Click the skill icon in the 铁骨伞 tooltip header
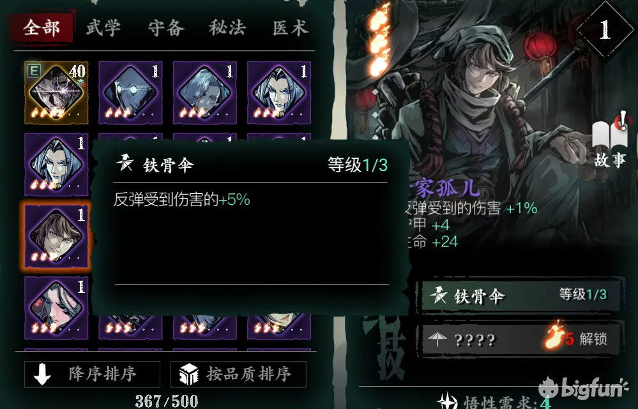Viewport: 638px width, 409px height. click(x=125, y=163)
